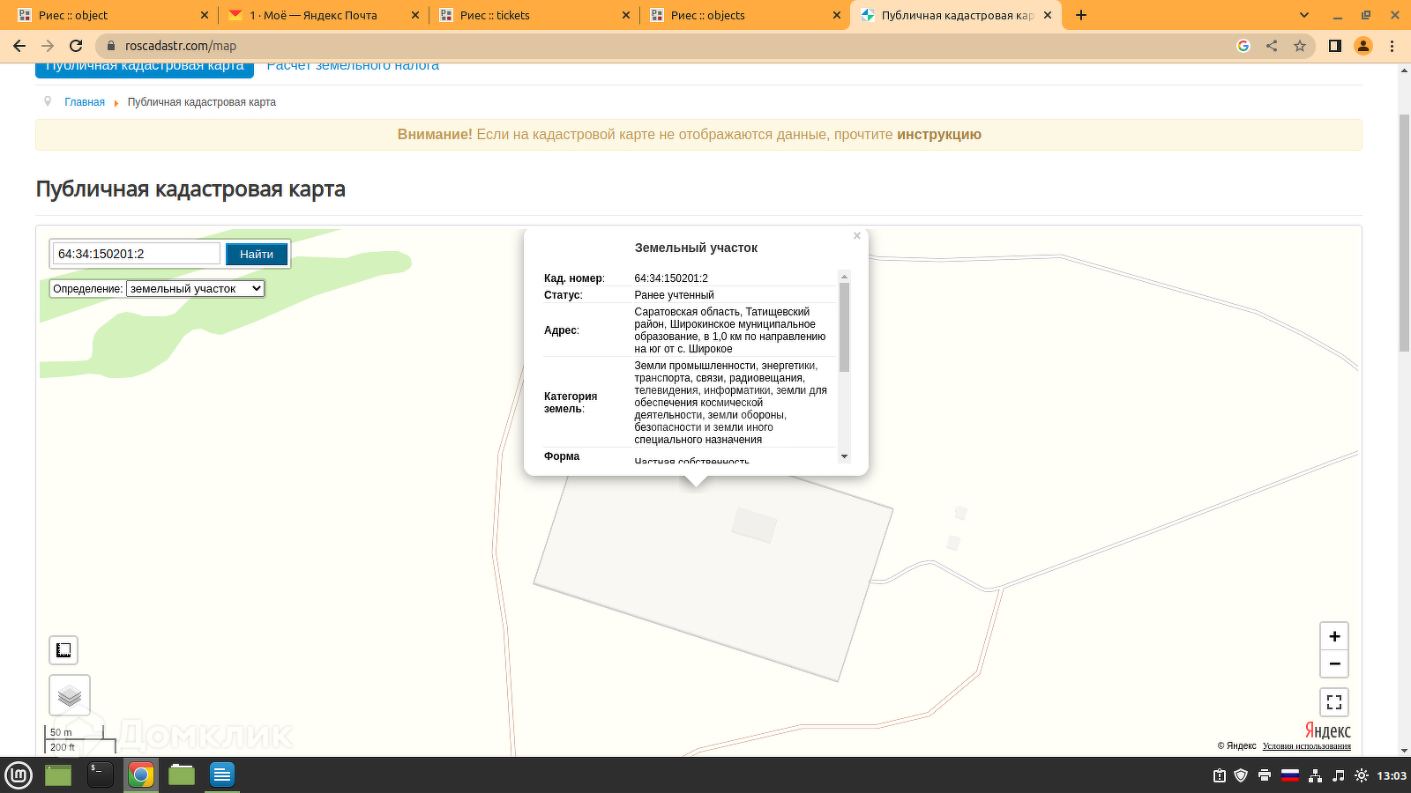Screen dimensions: 1411x793
Task: Open Яндекс Условия использования link
Action: coord(1307,746)
